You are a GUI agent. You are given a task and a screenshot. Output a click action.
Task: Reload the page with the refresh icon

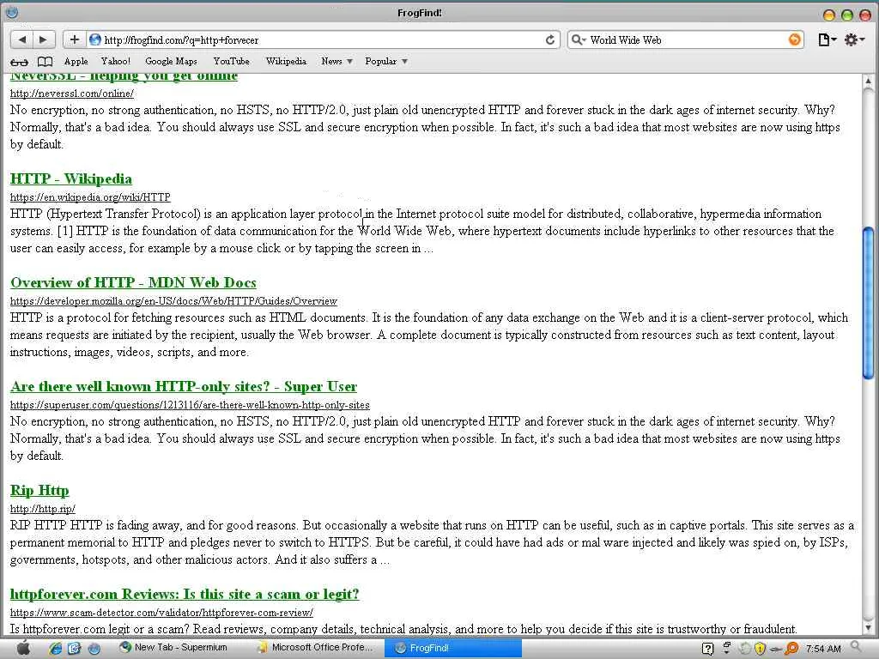pyautogui.click(x=550, y=39)
